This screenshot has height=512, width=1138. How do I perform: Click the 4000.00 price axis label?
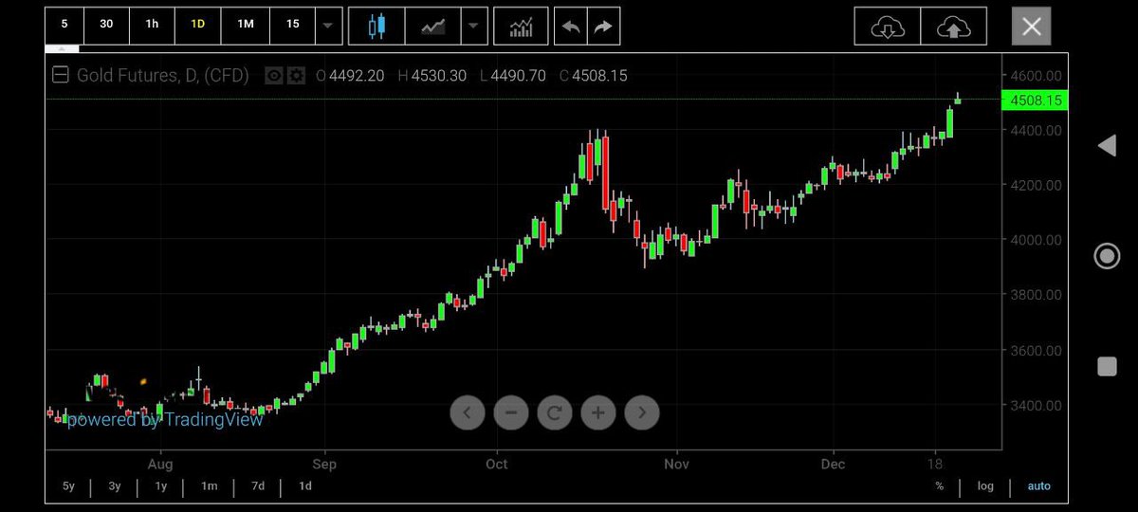tap(1036, 240)
